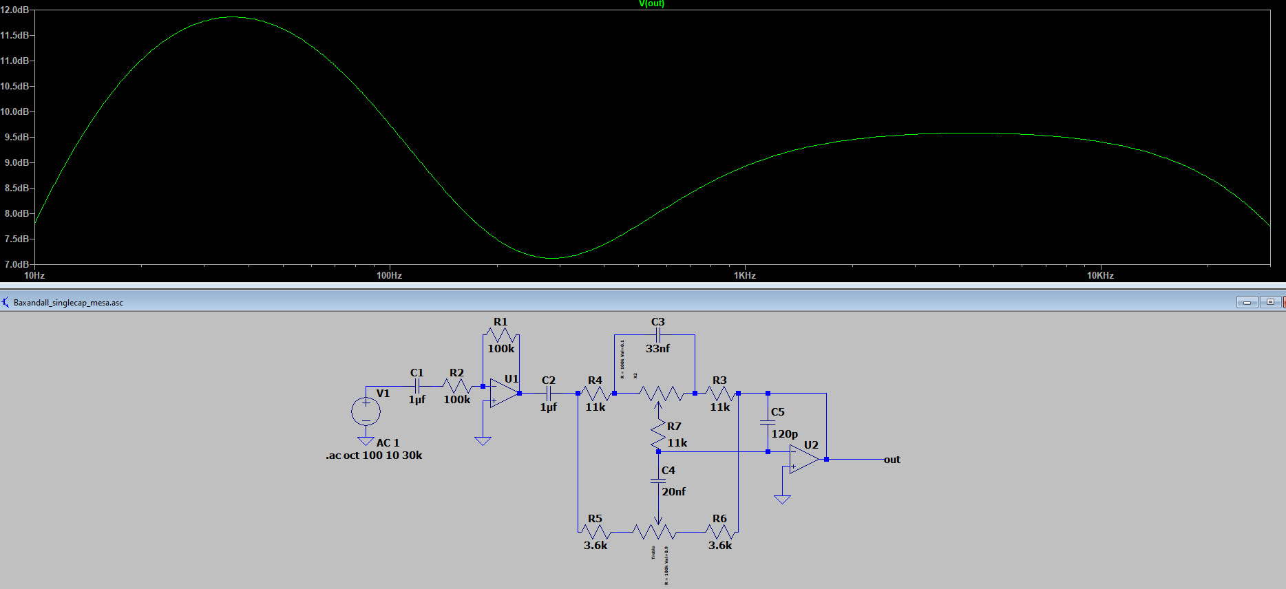The height and width of the screenshot is (589, 1286).
Task: Select the U2 op-amp symbol
Action: (804, 459)
